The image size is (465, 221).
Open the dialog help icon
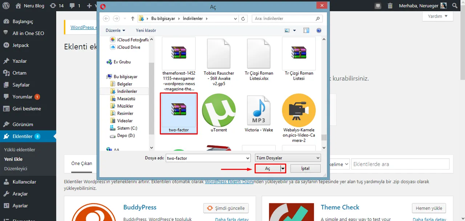[319, 30]
